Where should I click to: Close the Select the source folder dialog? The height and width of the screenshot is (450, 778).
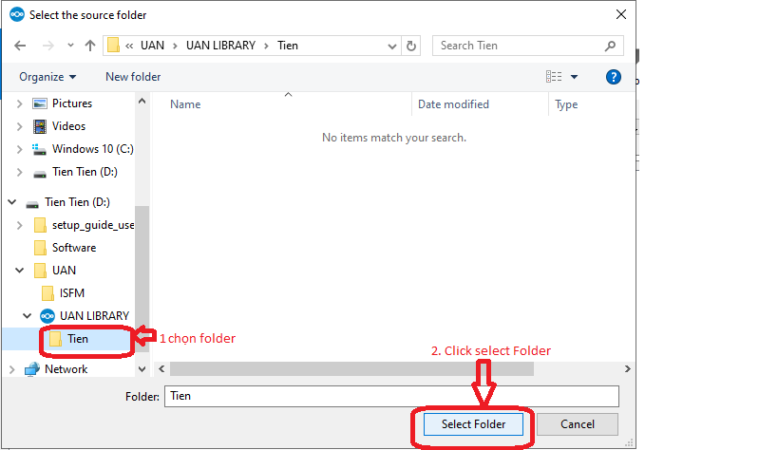point(620,15)
